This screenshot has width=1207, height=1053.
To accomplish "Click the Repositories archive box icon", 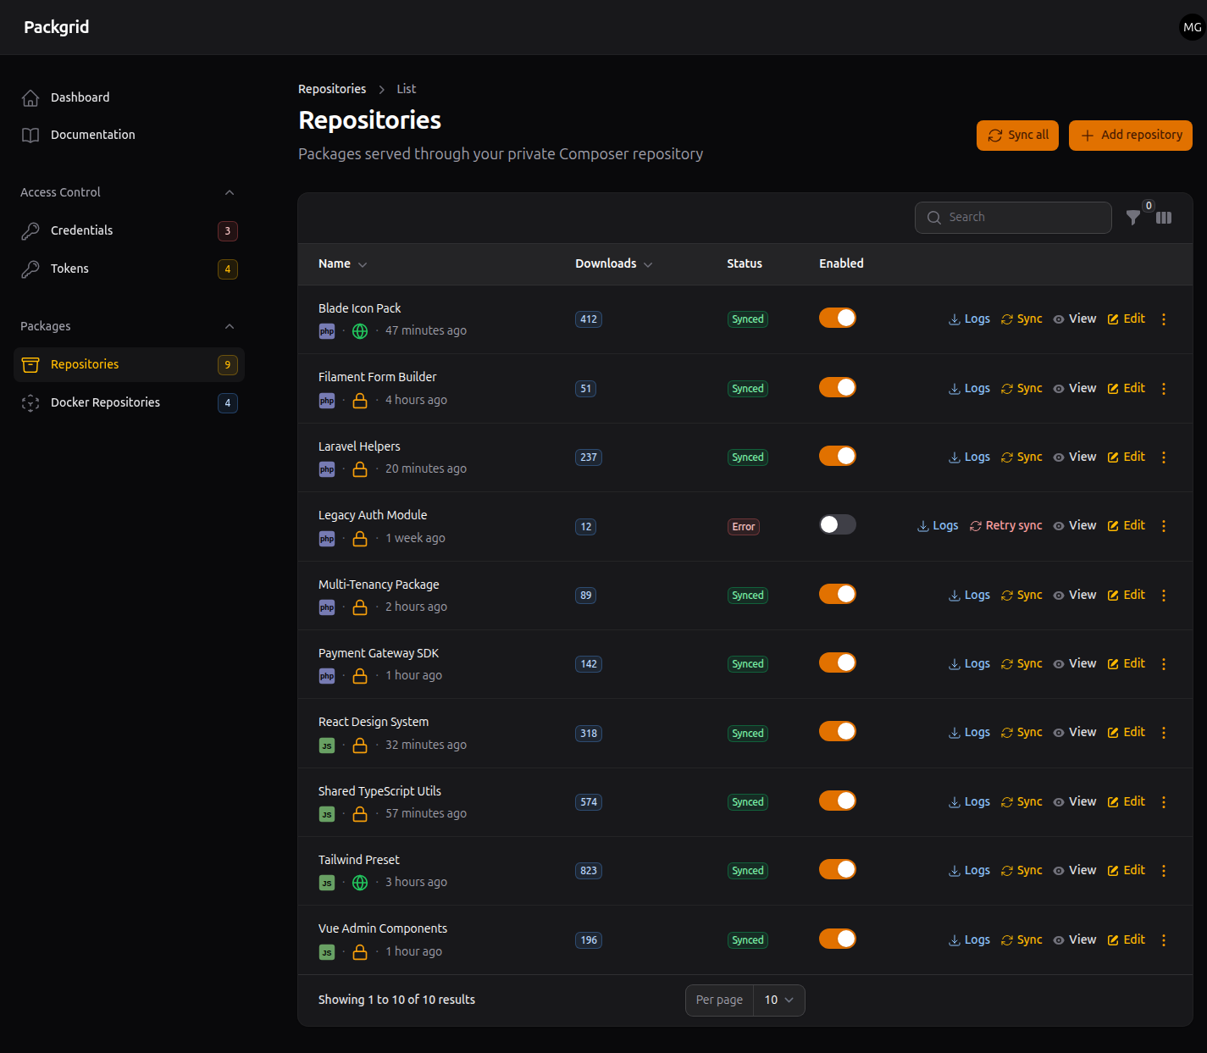I will (30, 364).
